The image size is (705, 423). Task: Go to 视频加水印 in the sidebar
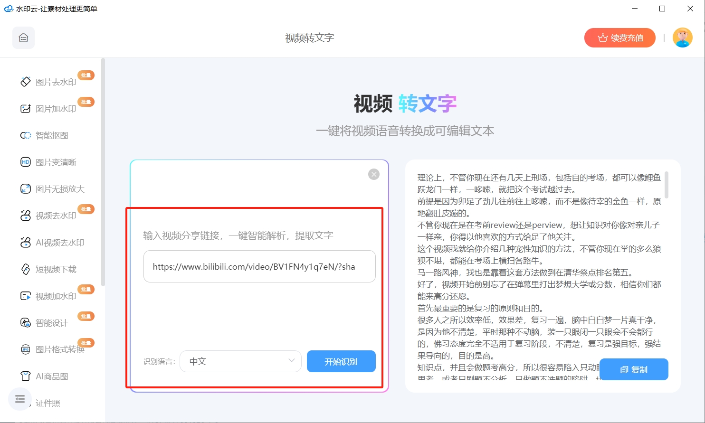[56, 296]
